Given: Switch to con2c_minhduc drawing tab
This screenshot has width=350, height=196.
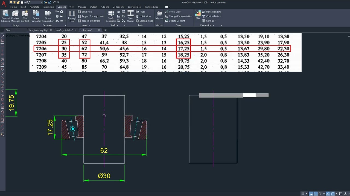Looking at the screenshot, I should (64, 30).
